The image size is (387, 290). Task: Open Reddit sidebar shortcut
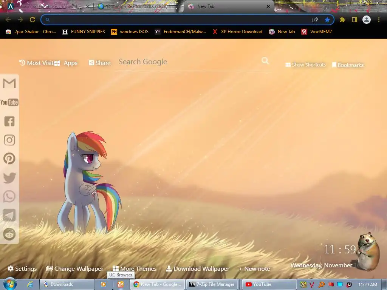tap(9, 234)
